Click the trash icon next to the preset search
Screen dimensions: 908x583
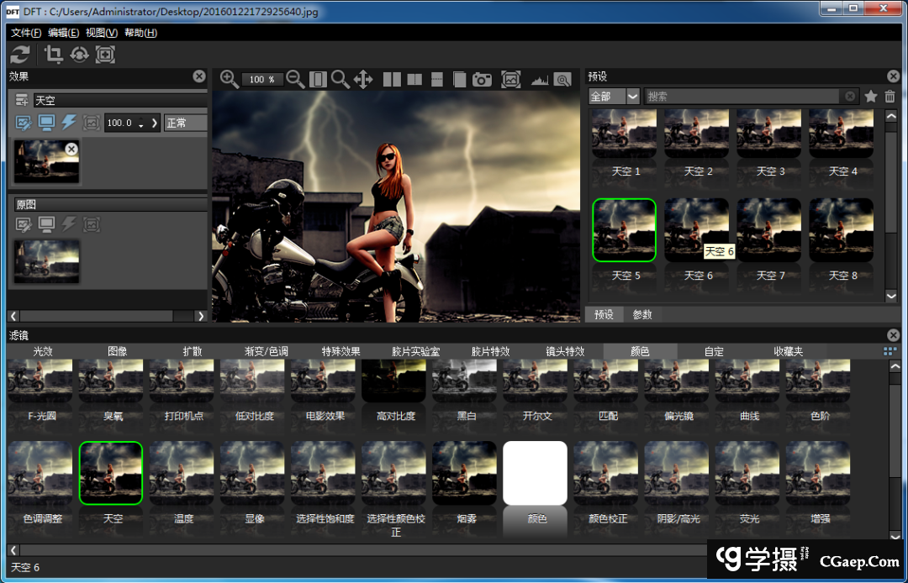coord(890,96)
